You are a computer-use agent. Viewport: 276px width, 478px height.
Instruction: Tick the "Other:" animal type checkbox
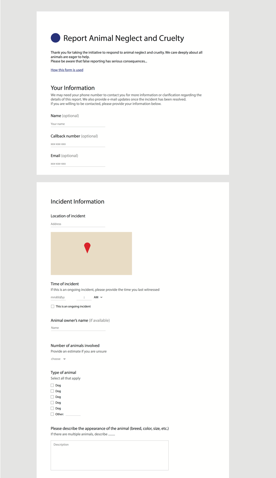point(52,414)
